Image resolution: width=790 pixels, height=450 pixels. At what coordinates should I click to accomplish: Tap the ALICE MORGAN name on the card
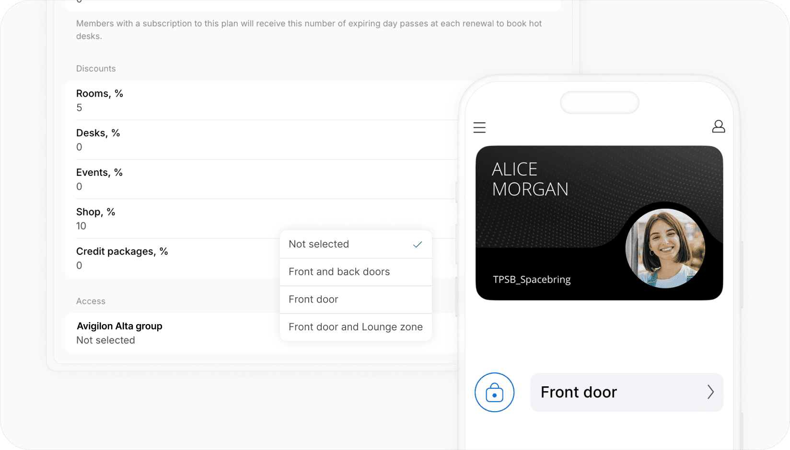pos(530,179)
